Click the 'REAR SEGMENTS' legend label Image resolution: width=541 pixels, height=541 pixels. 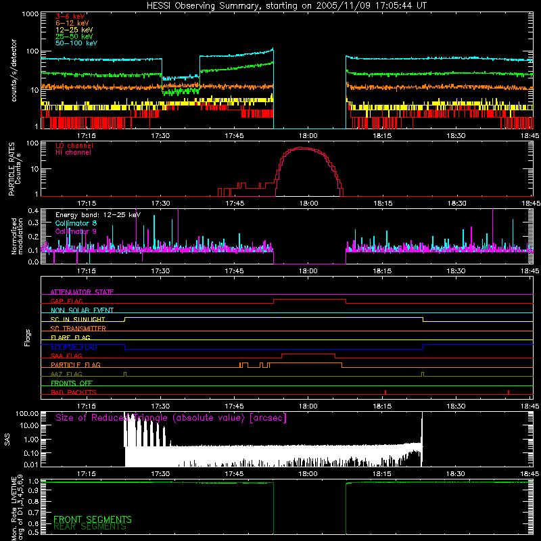(x=90, y=527)
